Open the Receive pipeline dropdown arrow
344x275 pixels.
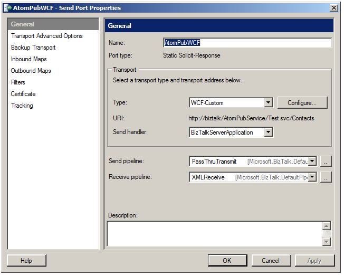312,177
